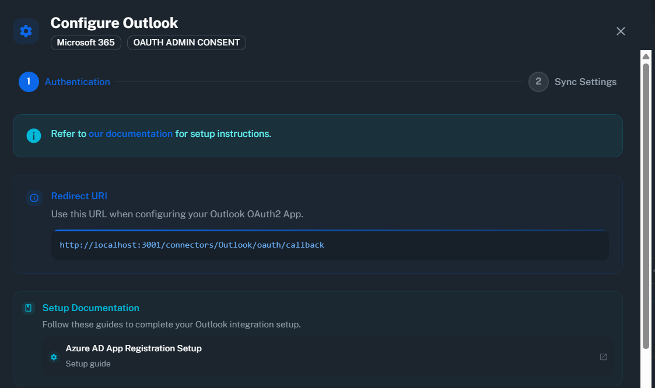Open the 'our documentation' link
The height and width of the screenshot is (388, 655).
click(x=131, y=134)
